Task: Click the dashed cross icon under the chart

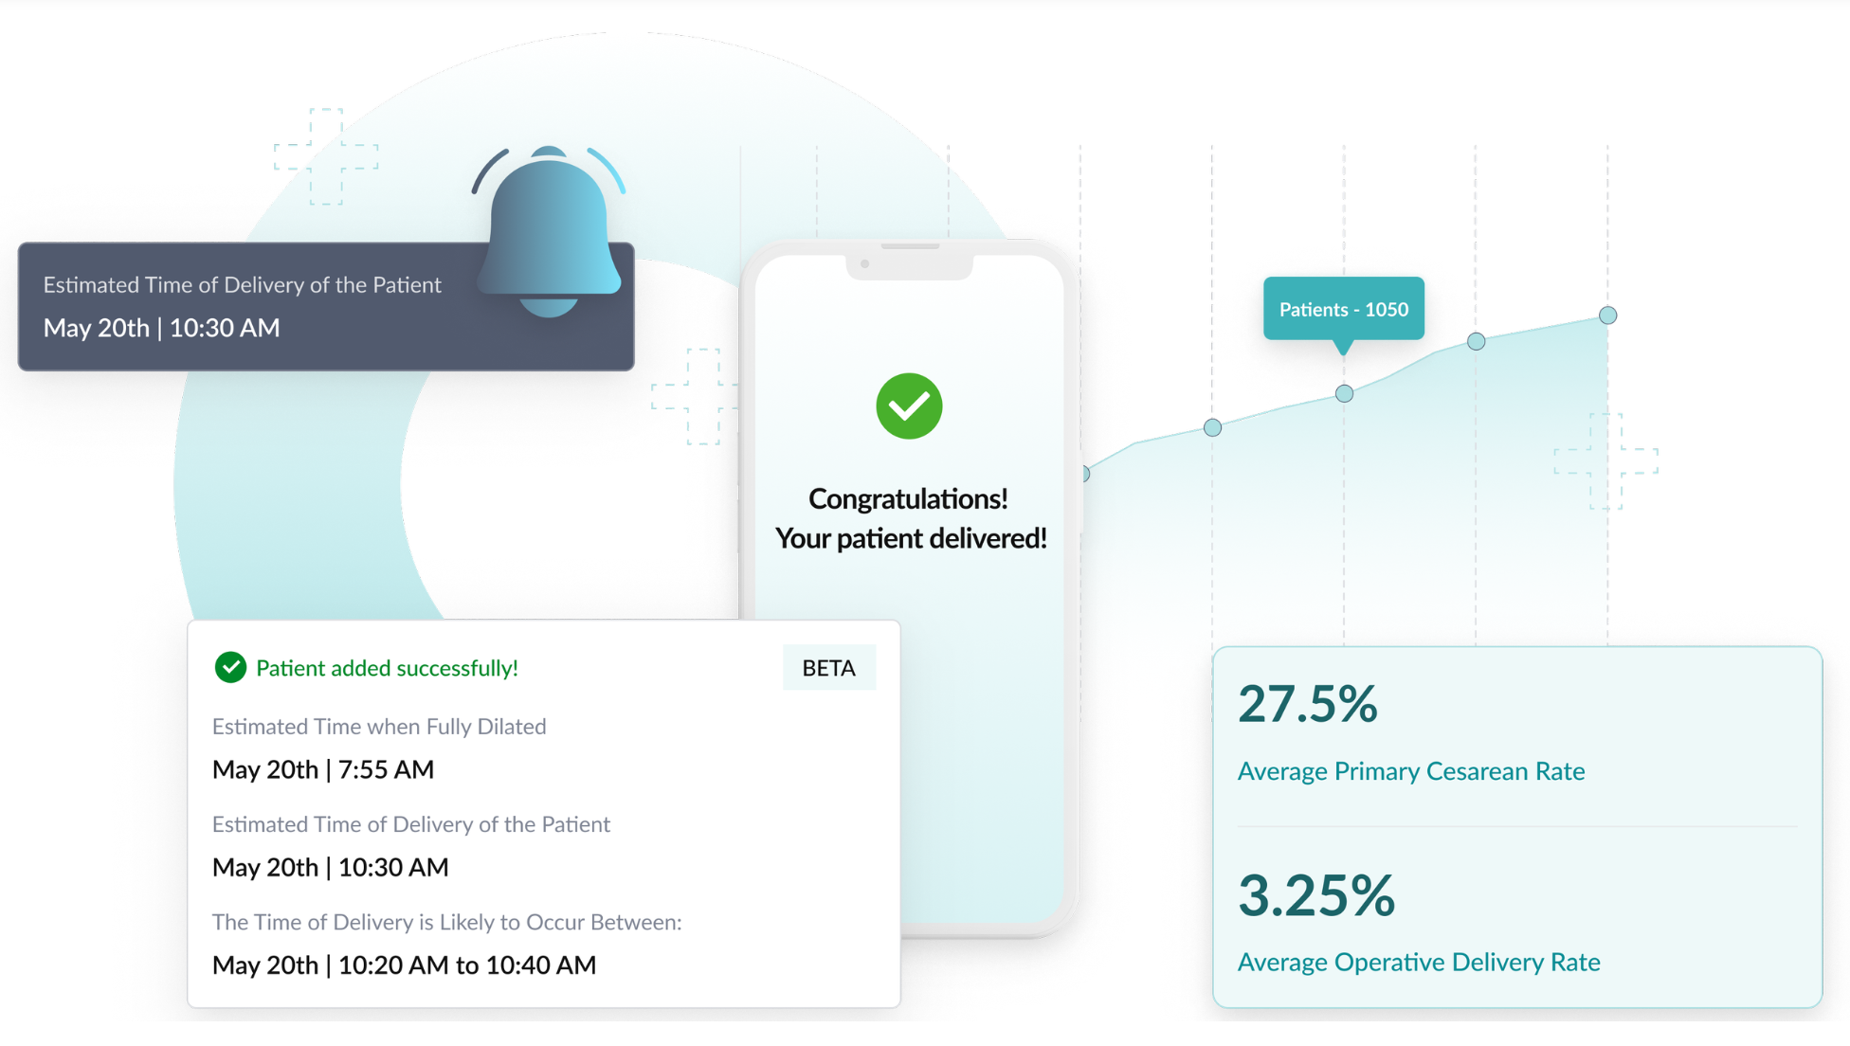Action: point(1605,461)
